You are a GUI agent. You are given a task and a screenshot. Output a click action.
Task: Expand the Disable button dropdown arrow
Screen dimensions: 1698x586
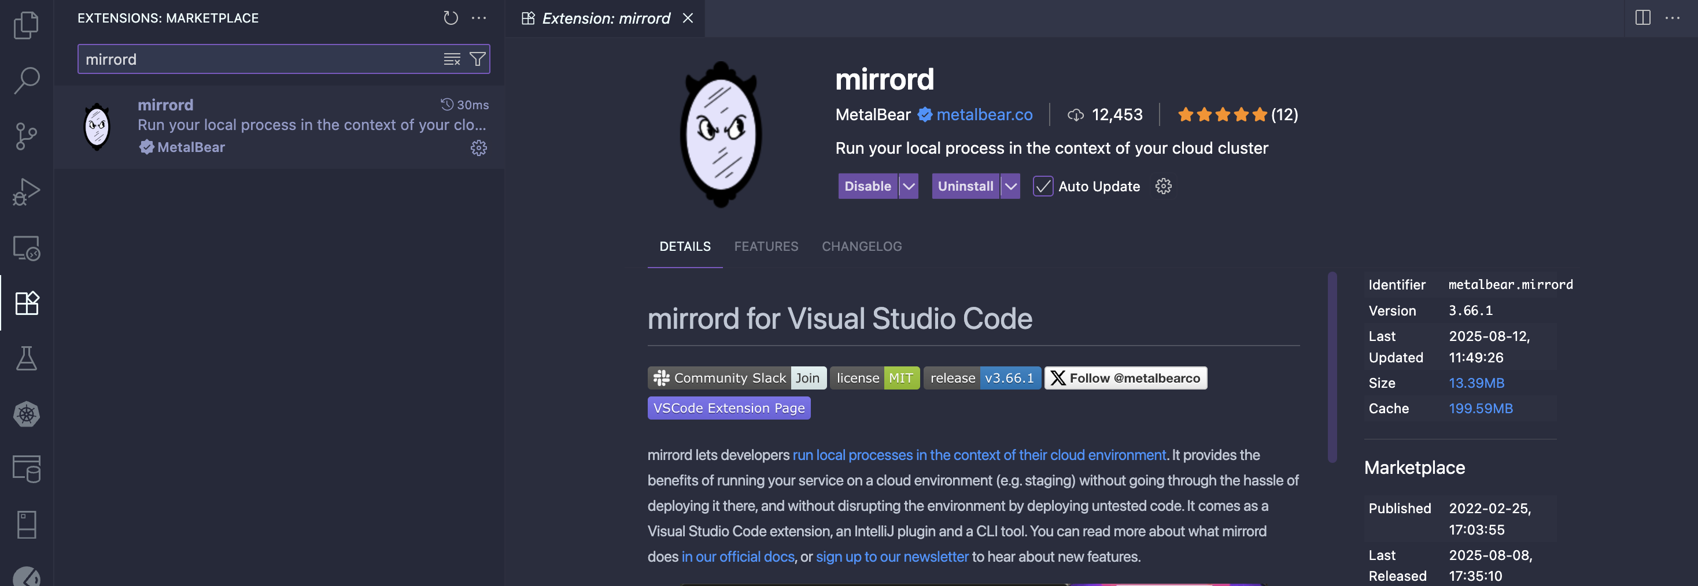click(x=909, y=186)
